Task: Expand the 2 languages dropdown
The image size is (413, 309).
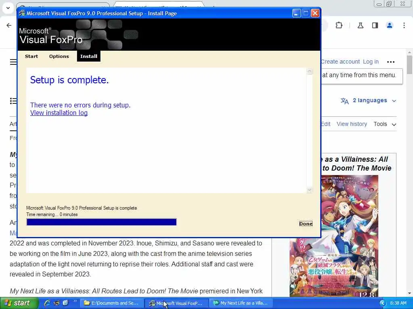Action: [x=374, y=100]
